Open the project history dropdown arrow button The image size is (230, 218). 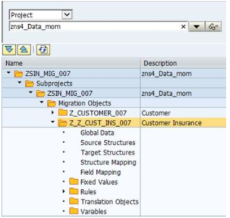pos(196,26)
